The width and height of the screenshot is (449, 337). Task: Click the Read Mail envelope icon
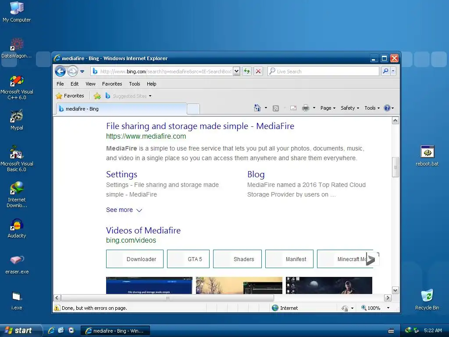point(293,108)
